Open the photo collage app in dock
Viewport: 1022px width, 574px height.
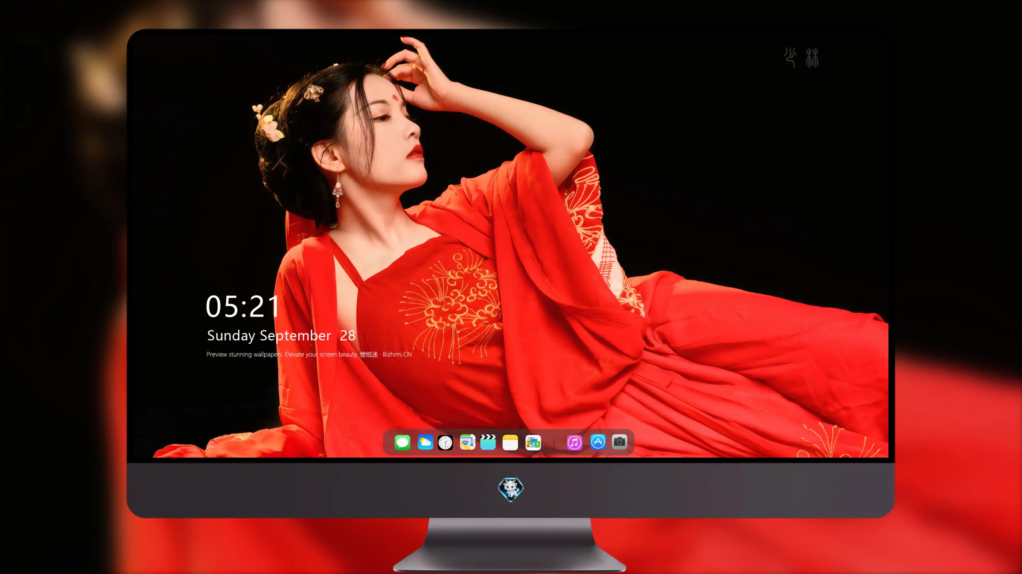click(x=533, y=442)
